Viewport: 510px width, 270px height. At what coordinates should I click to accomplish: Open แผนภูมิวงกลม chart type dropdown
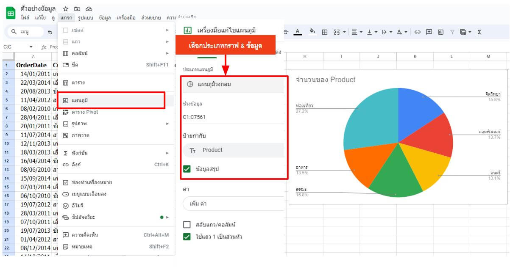point(233,85)
